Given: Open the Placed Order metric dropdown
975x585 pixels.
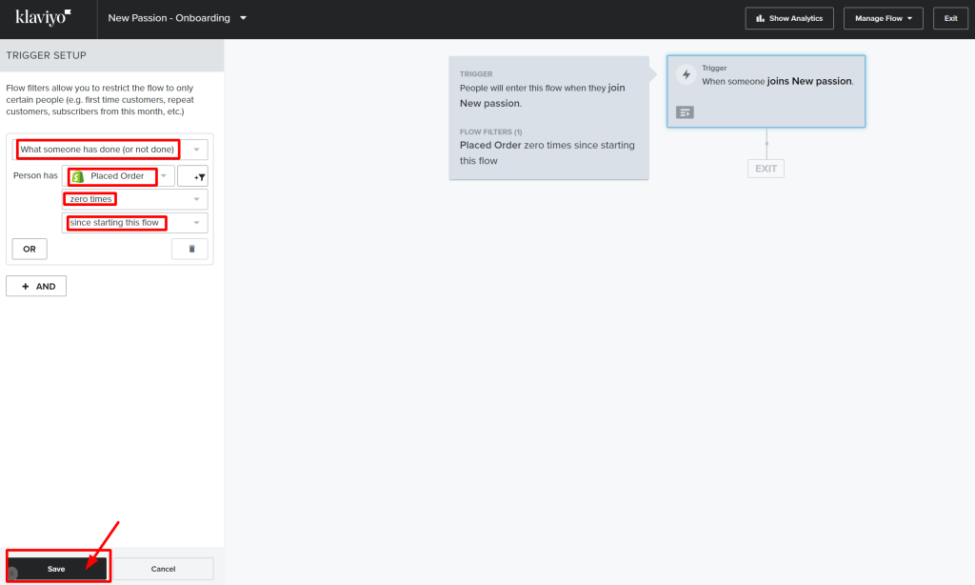Looking at the screenshot, I should pyautogui.click(x=118, y=176).
